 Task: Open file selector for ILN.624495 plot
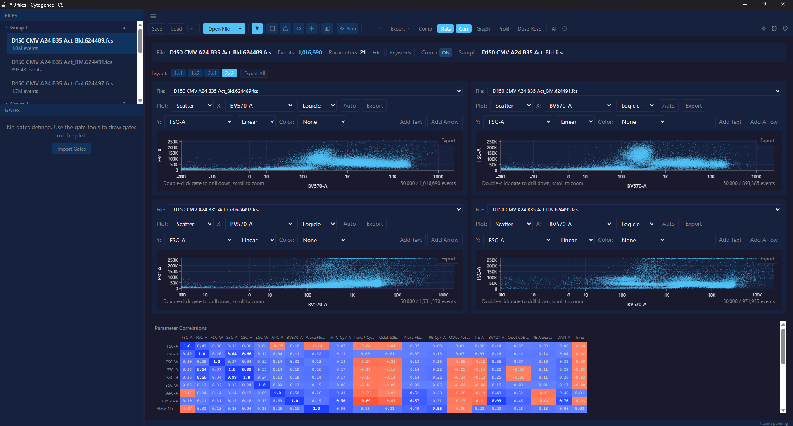(634, 210)
